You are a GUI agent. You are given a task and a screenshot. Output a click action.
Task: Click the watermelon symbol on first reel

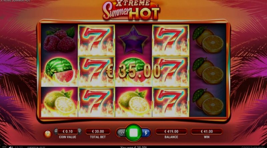(59, 70)
